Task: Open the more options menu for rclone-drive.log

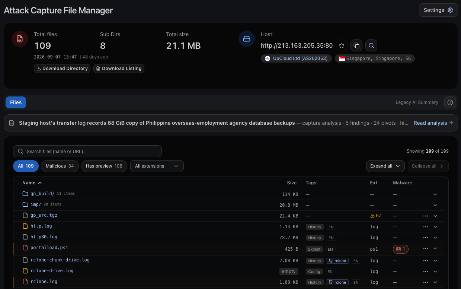Action: click(426, 271)
